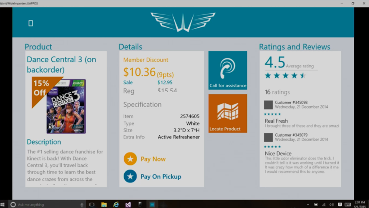
Task: Click the $10.36 member price
Action: pyautogui.click(x=139, y=72)
